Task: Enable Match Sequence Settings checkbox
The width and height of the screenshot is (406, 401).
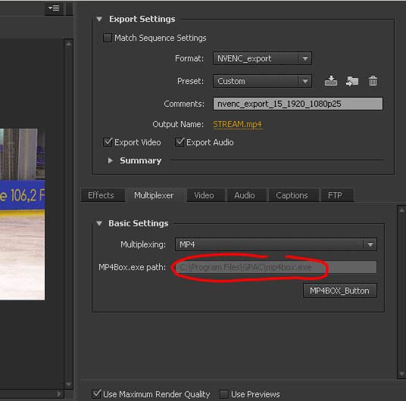Action: tap(108, 38)
